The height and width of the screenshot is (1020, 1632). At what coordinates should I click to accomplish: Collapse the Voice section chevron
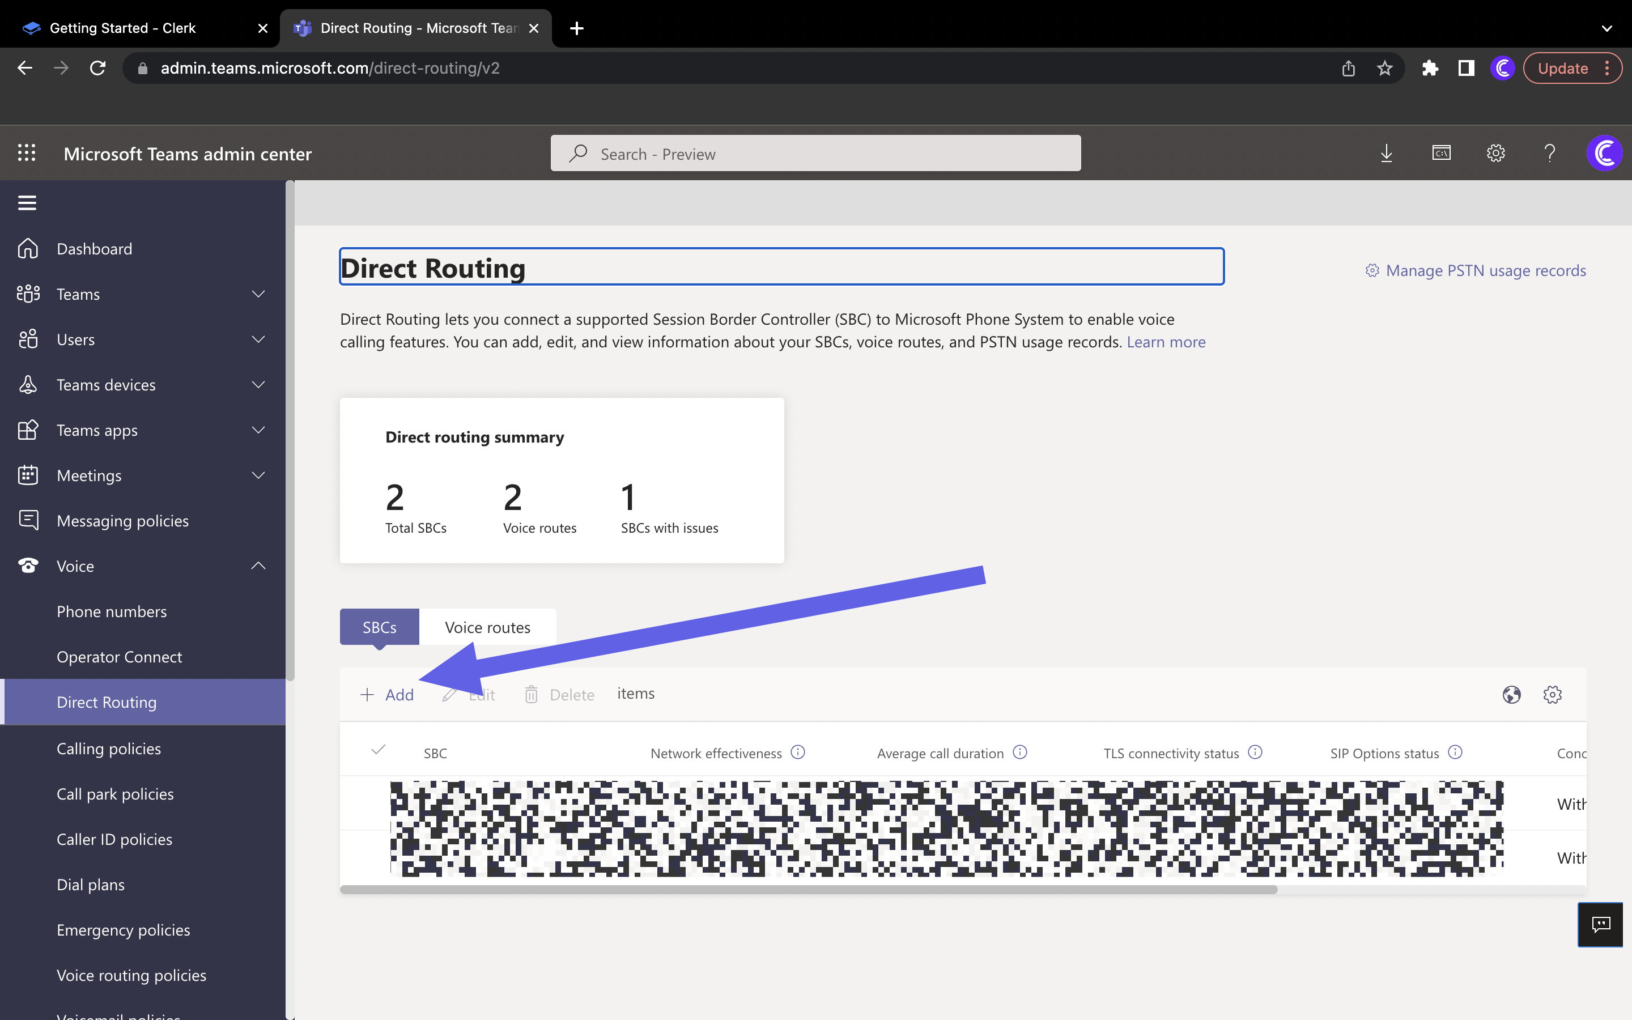point(258,566)
